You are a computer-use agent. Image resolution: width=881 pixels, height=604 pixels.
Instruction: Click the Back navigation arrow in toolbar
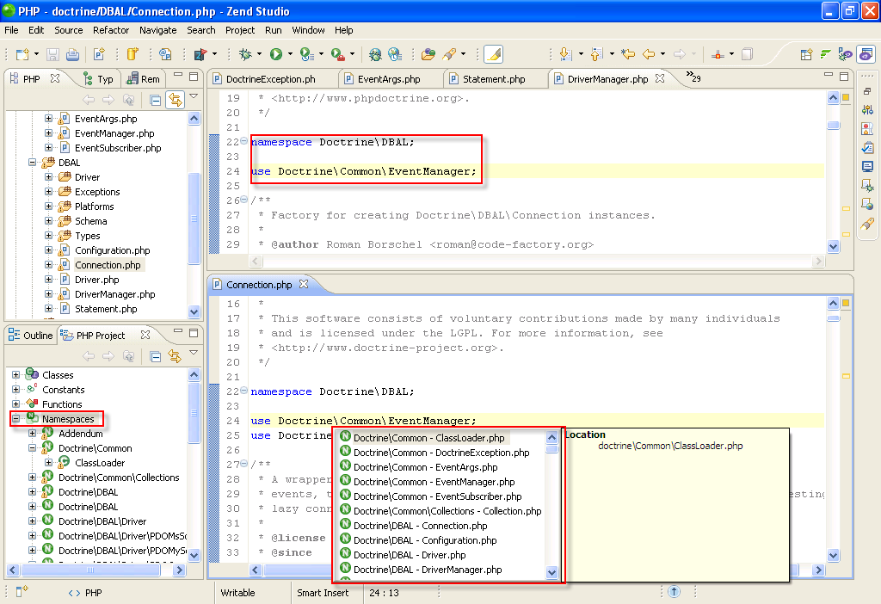tap(649, 54)
